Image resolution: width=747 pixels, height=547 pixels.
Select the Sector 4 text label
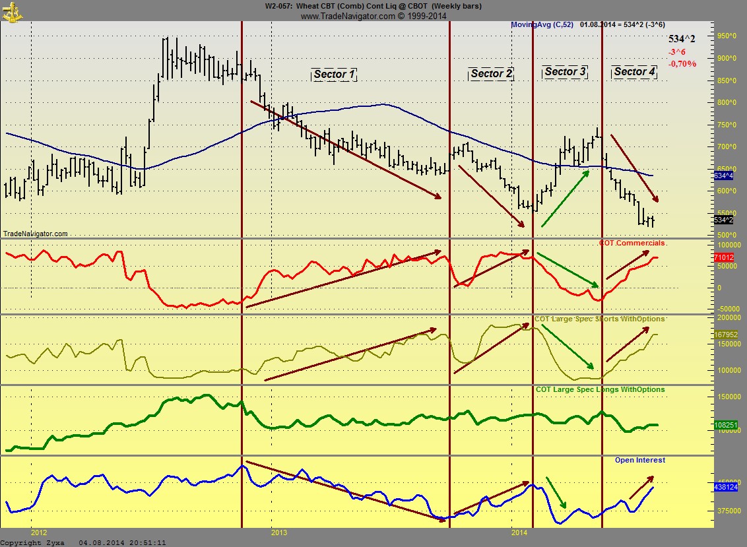point(634,72)
